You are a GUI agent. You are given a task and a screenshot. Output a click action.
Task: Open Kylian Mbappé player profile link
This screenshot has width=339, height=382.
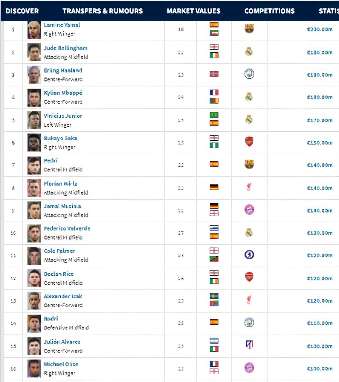(x=63, y=93)
